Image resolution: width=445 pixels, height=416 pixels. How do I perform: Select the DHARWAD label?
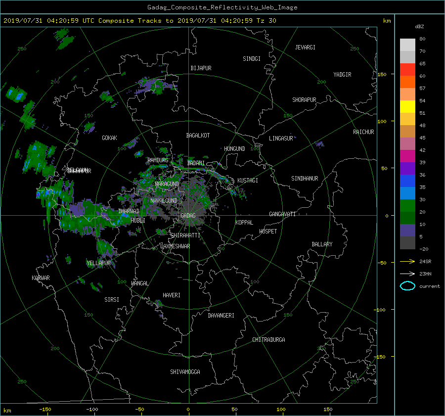click(129, 211)
